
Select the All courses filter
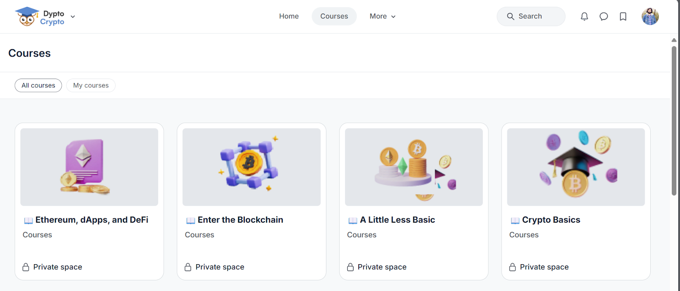[x=38, y=85]
